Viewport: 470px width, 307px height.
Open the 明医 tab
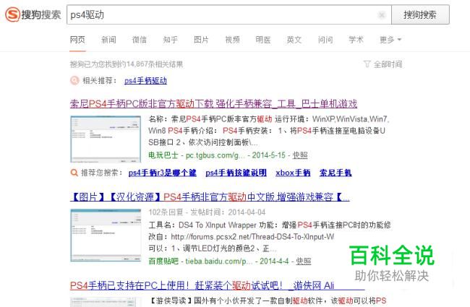tap(263, 40)
